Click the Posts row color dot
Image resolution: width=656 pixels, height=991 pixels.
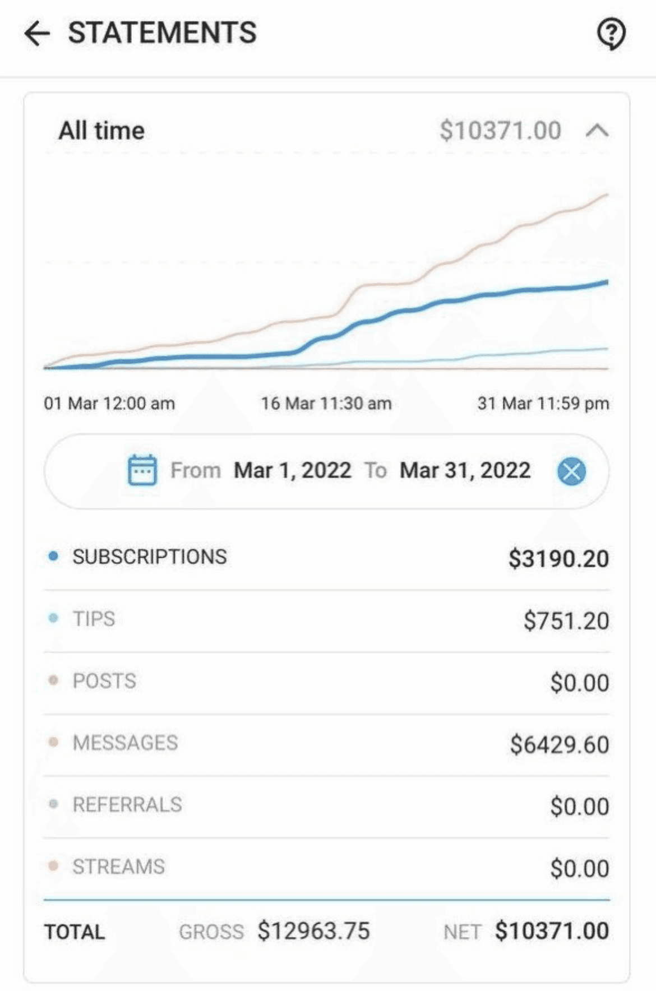53,680
